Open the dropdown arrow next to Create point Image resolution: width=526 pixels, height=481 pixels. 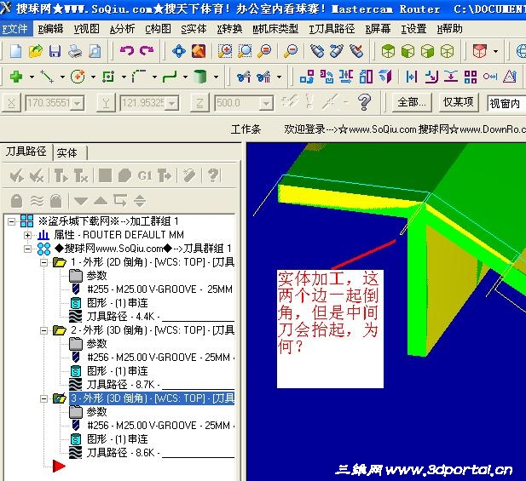pos(32,77)
